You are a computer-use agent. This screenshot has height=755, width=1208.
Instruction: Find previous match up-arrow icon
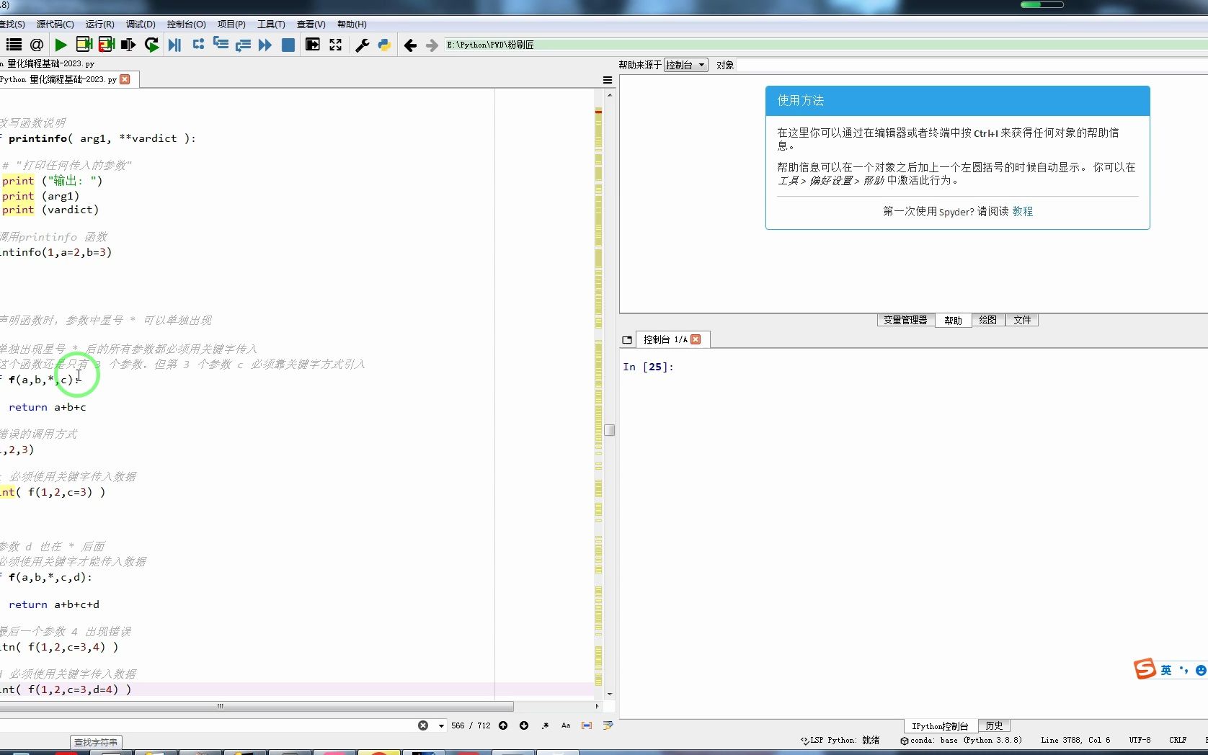tap(503, 725)
